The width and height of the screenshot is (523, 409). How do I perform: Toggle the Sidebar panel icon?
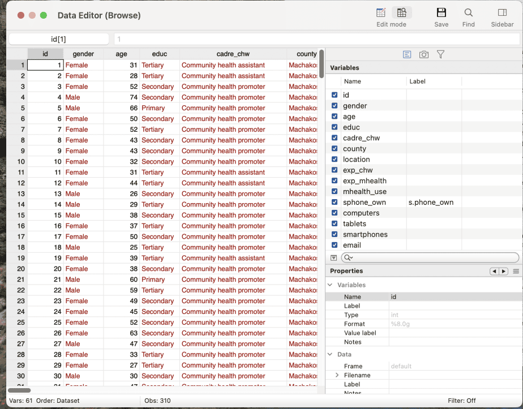[x=501, y=13]
